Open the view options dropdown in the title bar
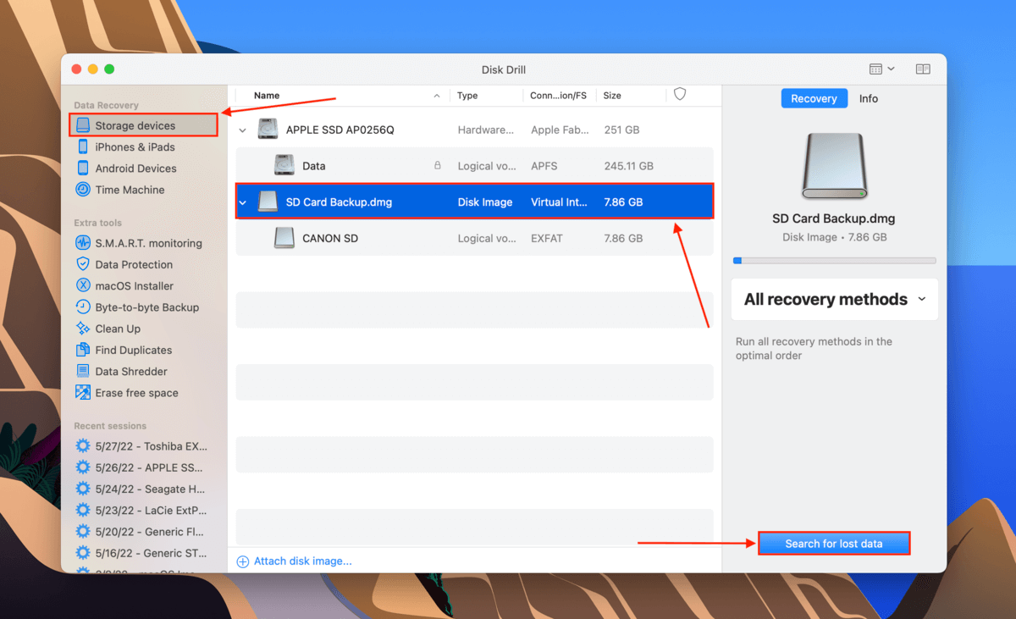Screen dimensions: 1016x619 click(x=882, y=69)
